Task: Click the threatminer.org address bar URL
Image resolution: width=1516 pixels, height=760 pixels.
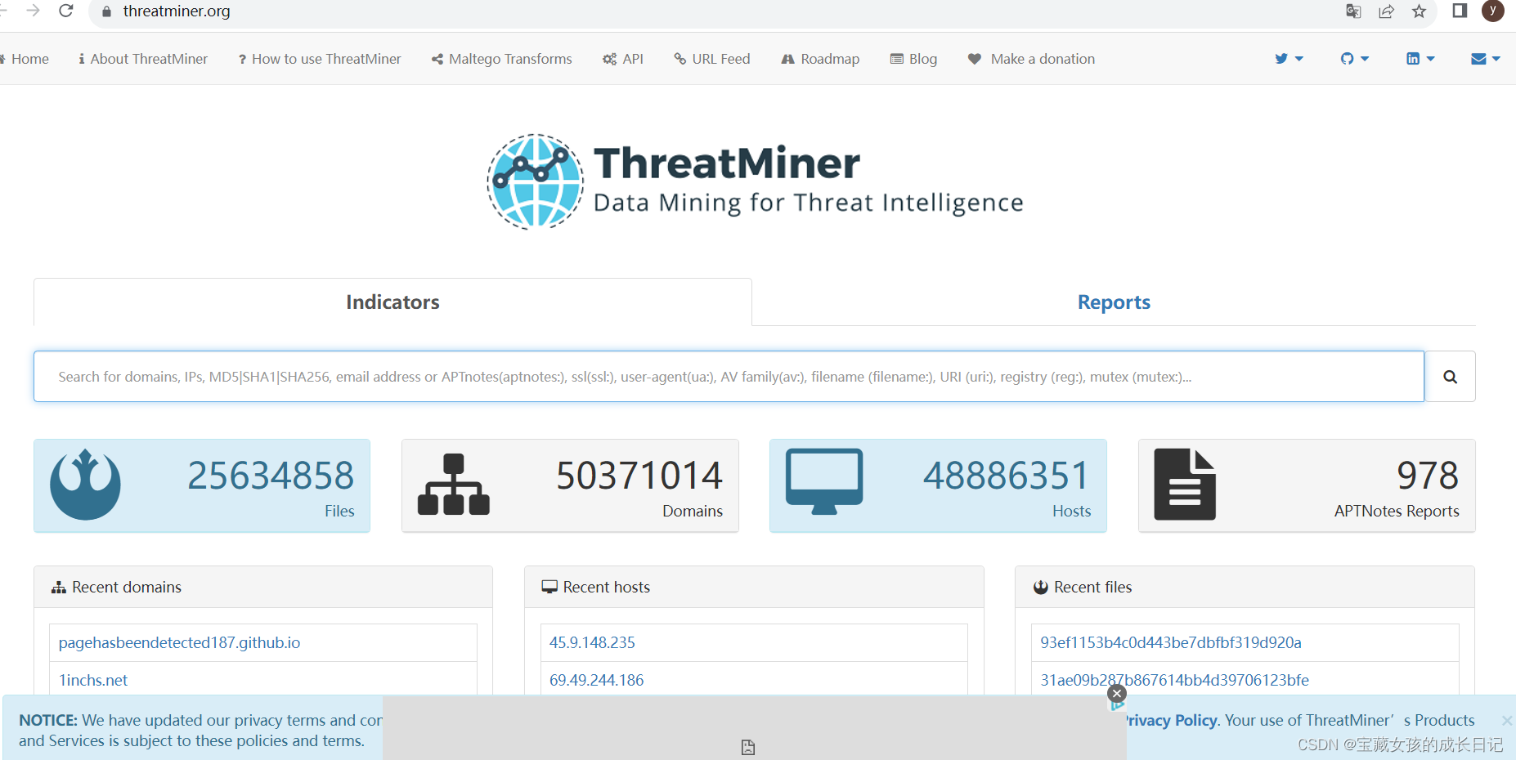Action: [x=177, y=11]
